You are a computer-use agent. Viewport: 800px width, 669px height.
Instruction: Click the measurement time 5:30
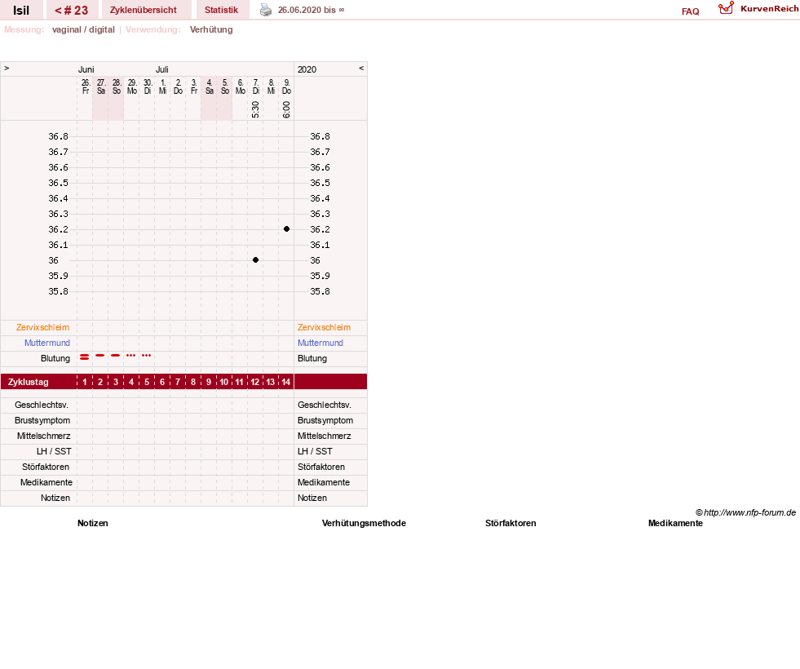tap(255, 109)
